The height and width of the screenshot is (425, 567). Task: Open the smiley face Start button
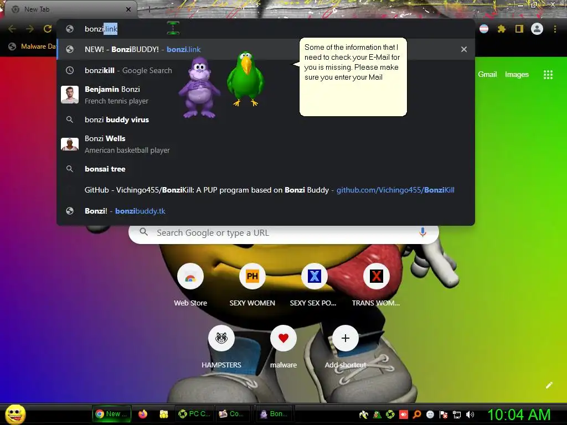tap(15, 414)
